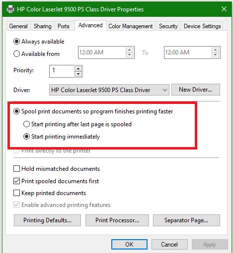Select the Available from radio button
Viewport: 233px width, 253px height.
tap(16, 54)
